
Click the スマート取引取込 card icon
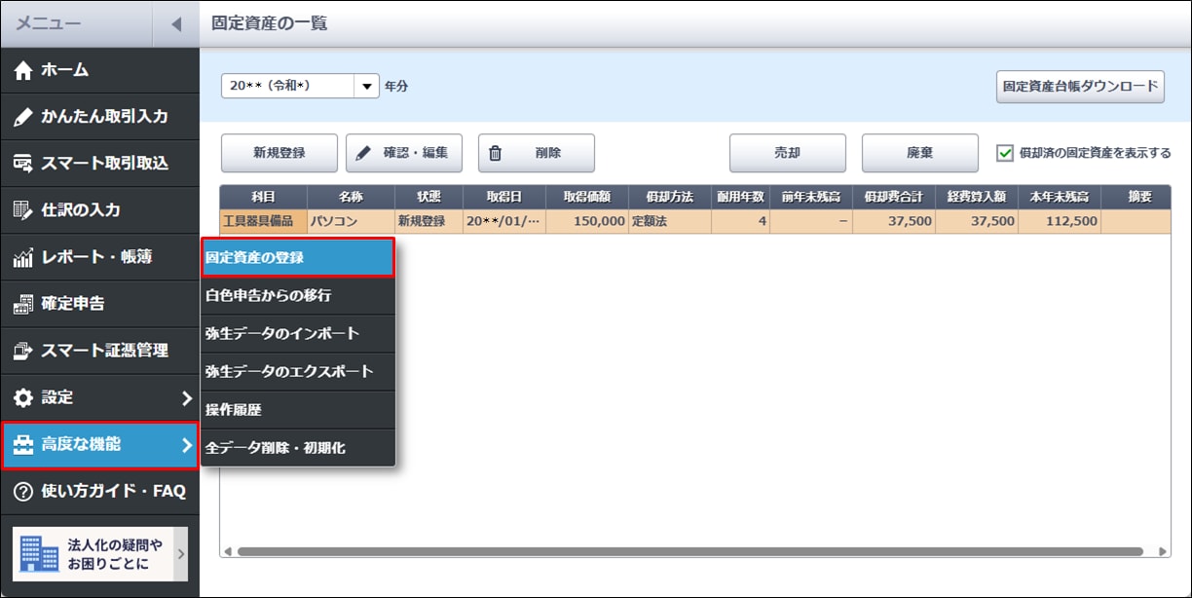[24, 164]
